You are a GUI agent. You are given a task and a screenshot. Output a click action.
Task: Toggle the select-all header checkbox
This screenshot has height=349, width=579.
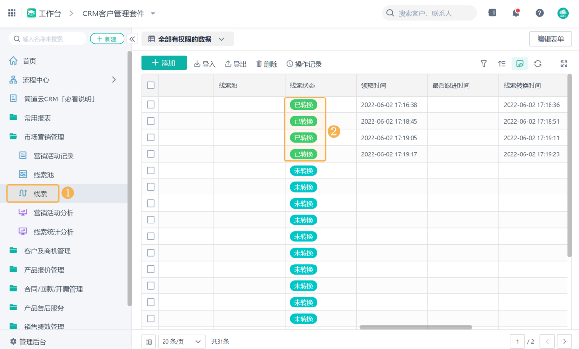click(x=151, y=85)
